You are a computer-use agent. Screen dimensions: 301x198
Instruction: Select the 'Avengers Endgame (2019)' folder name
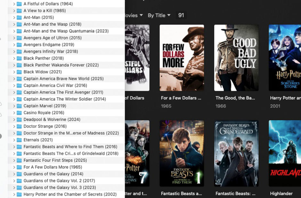49,45
